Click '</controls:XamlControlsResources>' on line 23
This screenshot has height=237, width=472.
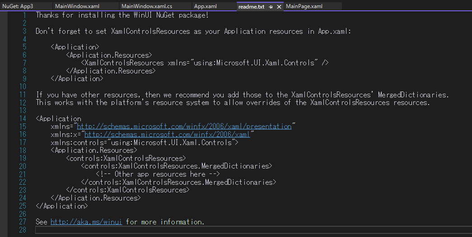tap(128, 190)
